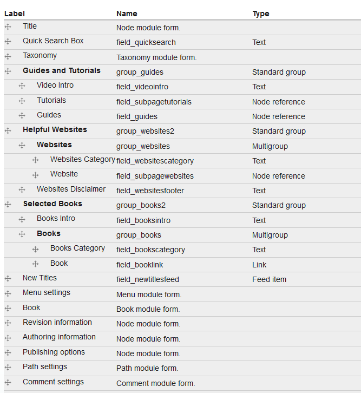Click the drag handle for Tutorials row
361x393 pixels.
(x=22, y=101)
